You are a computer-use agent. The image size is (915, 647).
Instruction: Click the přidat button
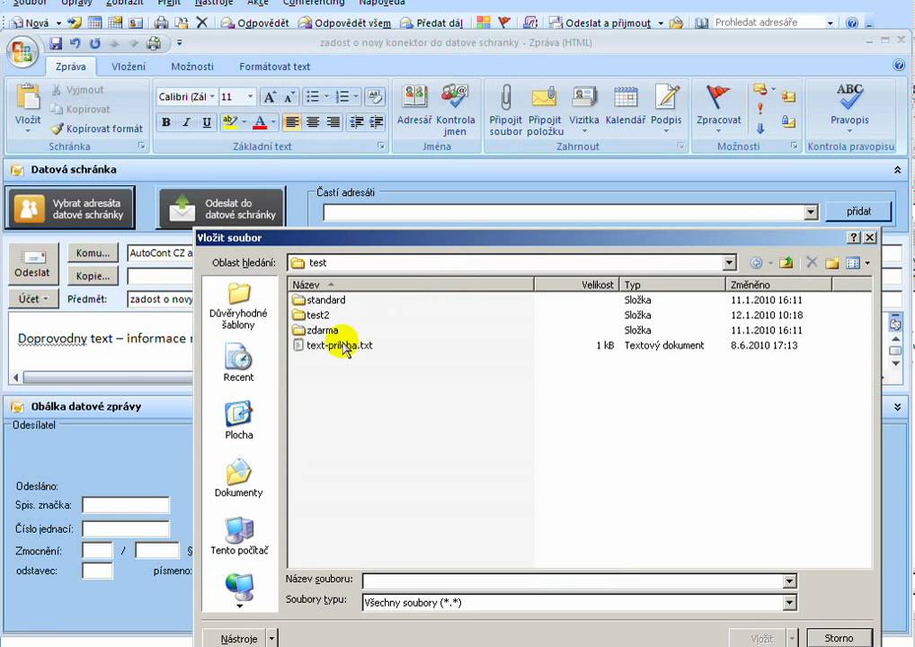858,211
